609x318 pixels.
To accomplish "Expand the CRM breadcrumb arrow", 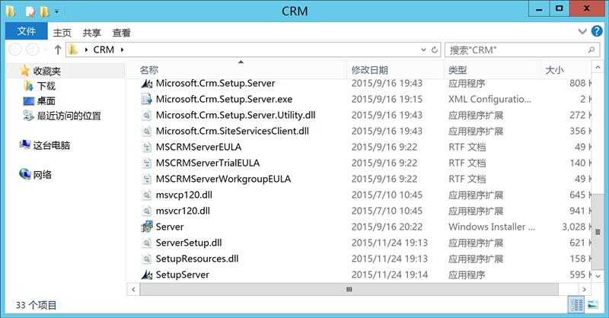I will point(122,49).
